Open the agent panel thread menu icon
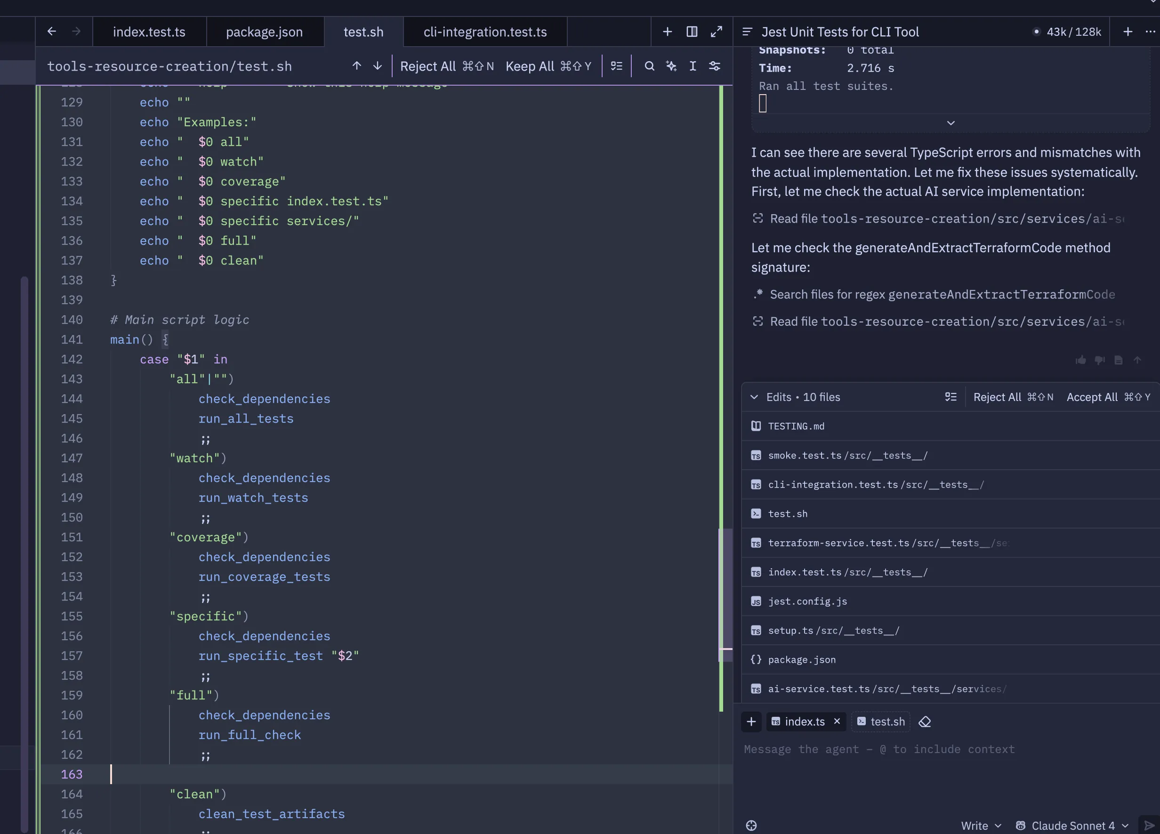The image size is (1160, 834). pyautogui.click(x=747, y=32)
